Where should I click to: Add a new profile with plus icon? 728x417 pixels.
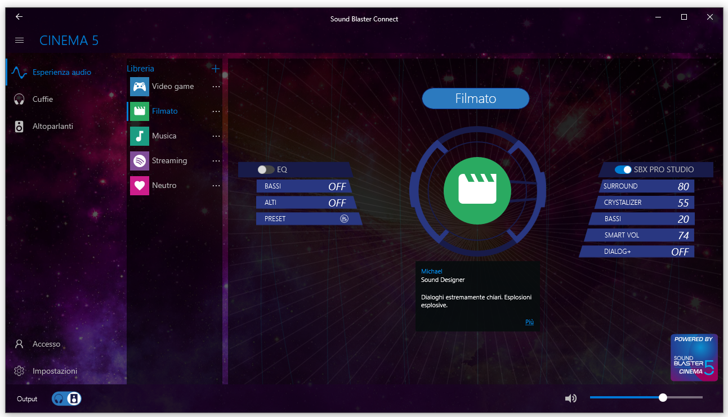[215, 69]
